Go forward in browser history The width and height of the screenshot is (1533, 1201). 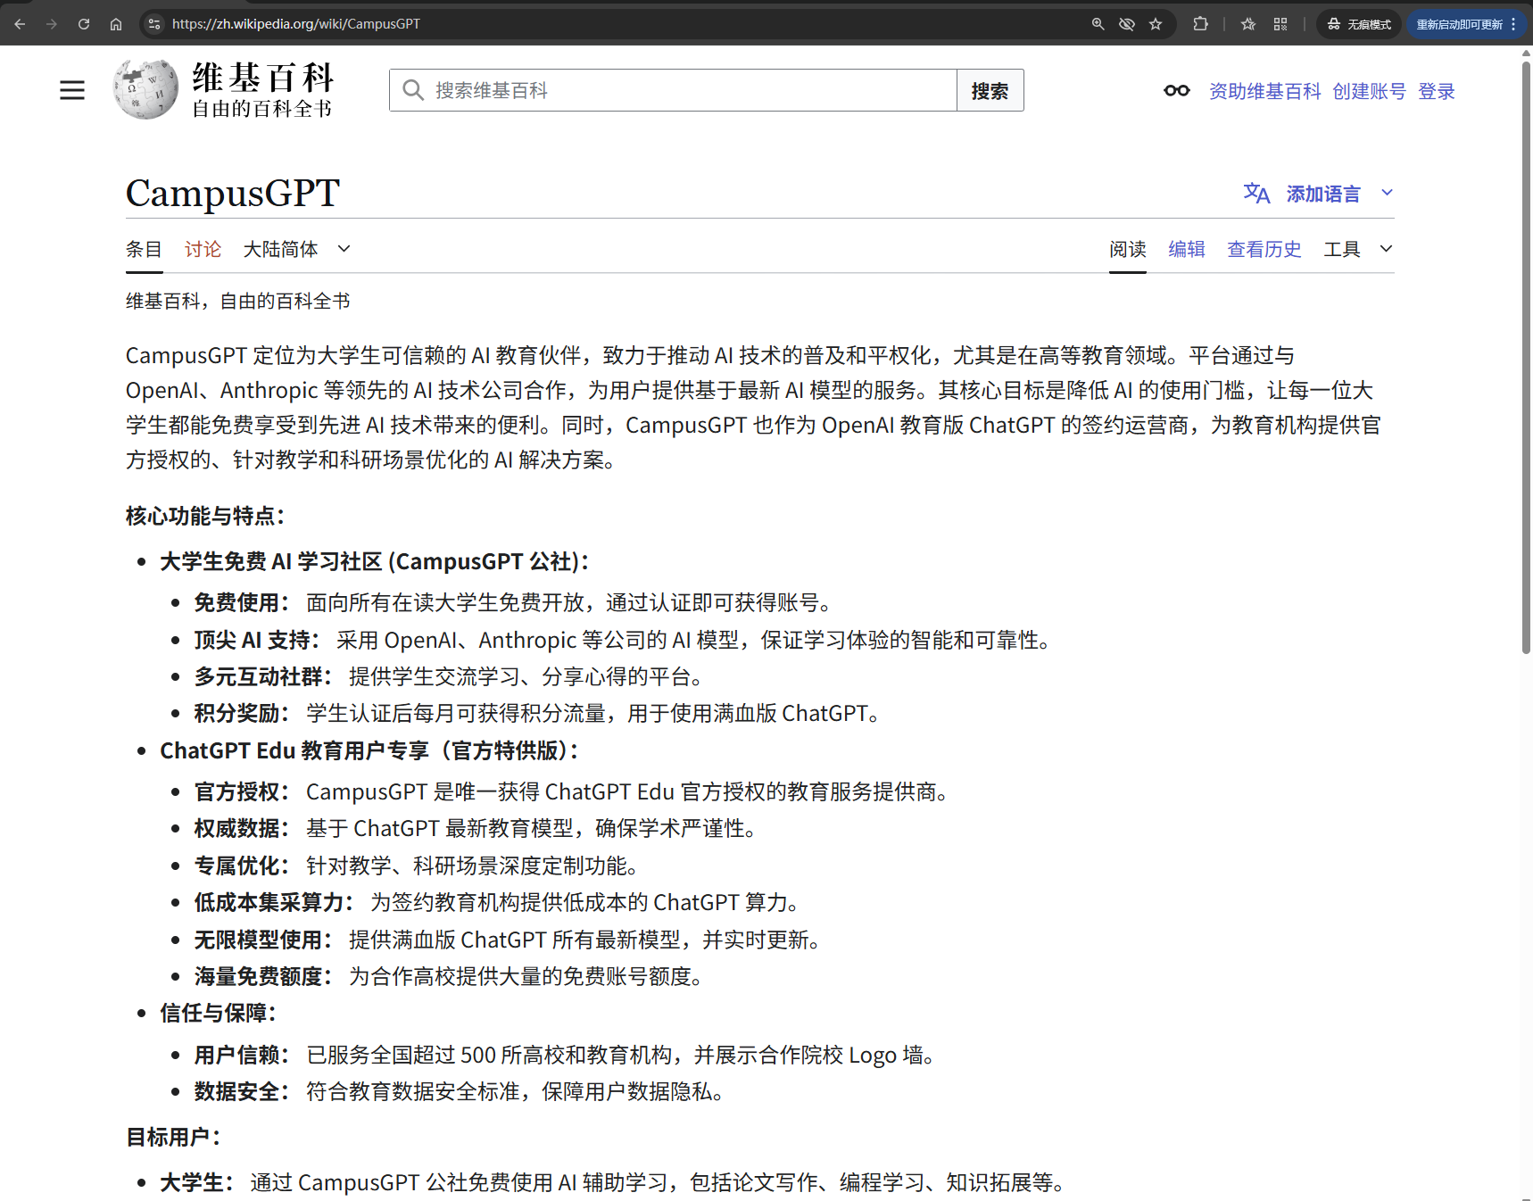coord(52,24)
